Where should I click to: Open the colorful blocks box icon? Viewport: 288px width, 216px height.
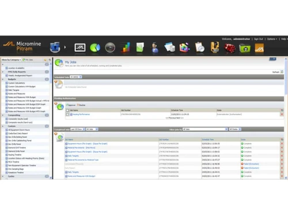tap(185, 47)
